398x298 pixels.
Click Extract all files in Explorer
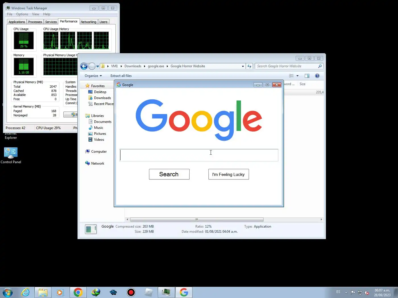pyautogui.click(x=121, y=76)
